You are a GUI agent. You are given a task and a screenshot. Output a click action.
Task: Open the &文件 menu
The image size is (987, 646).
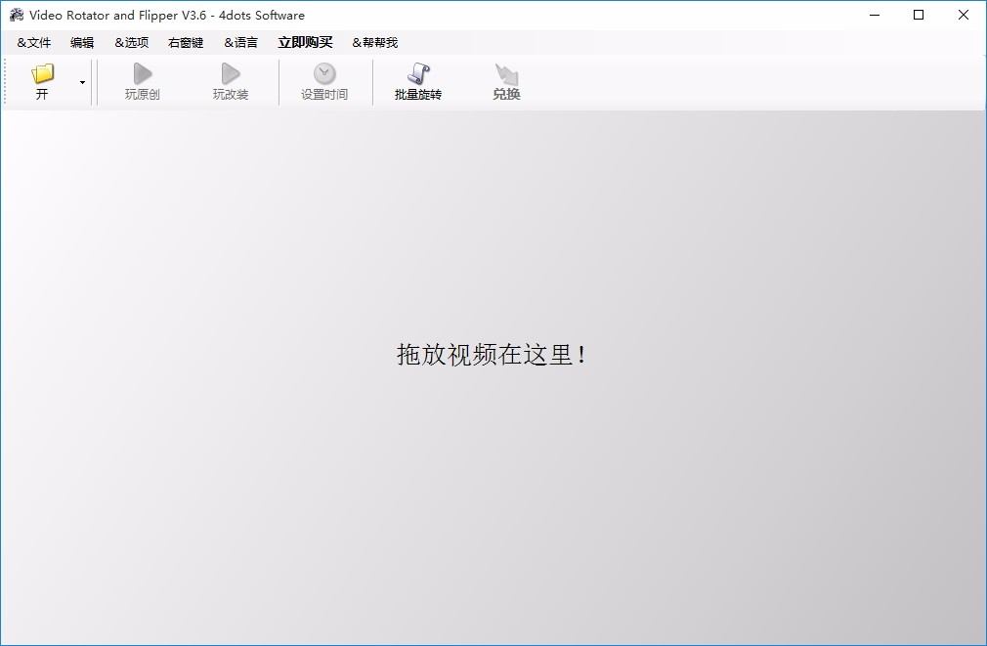point(34,42)
